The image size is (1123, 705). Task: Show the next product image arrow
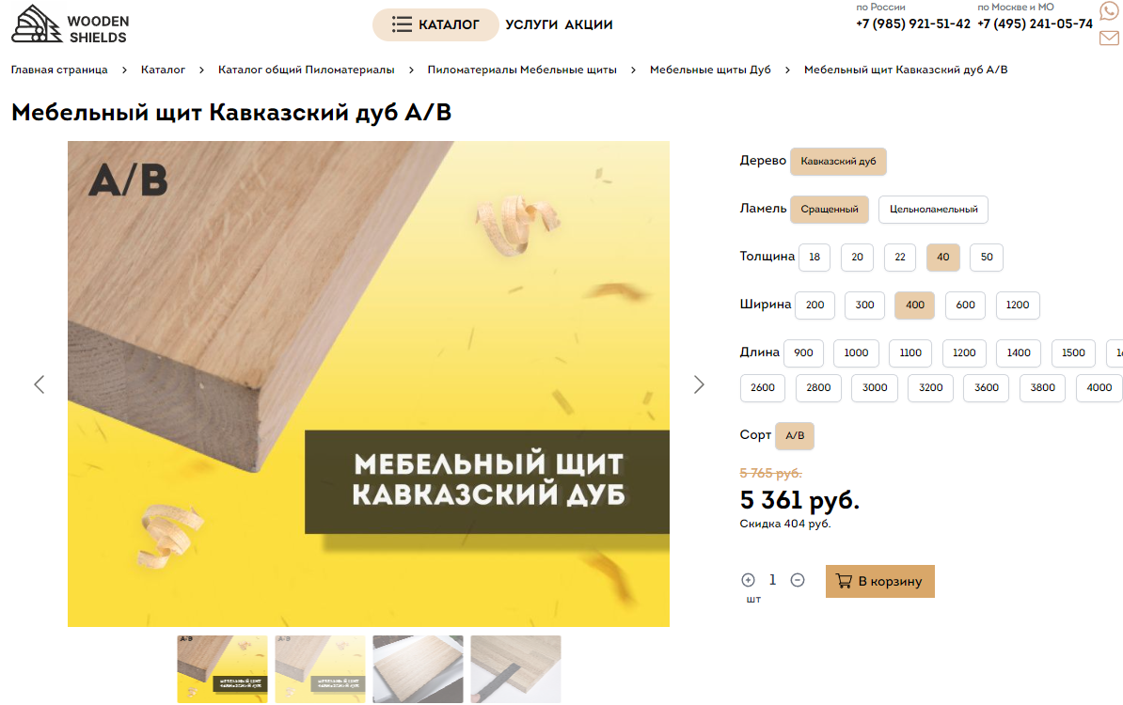tap(699, 384)
